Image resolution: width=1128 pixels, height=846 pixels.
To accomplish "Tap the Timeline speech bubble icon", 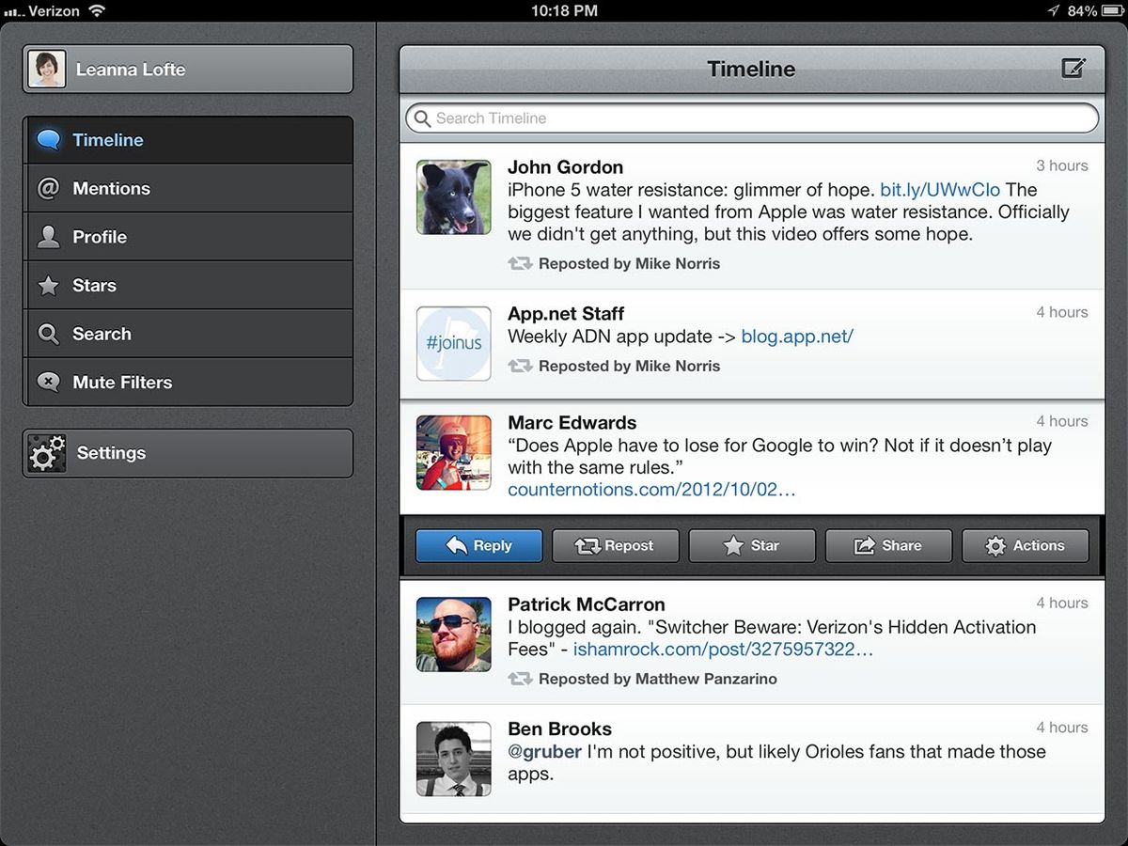I will click(x=48, y=140).
